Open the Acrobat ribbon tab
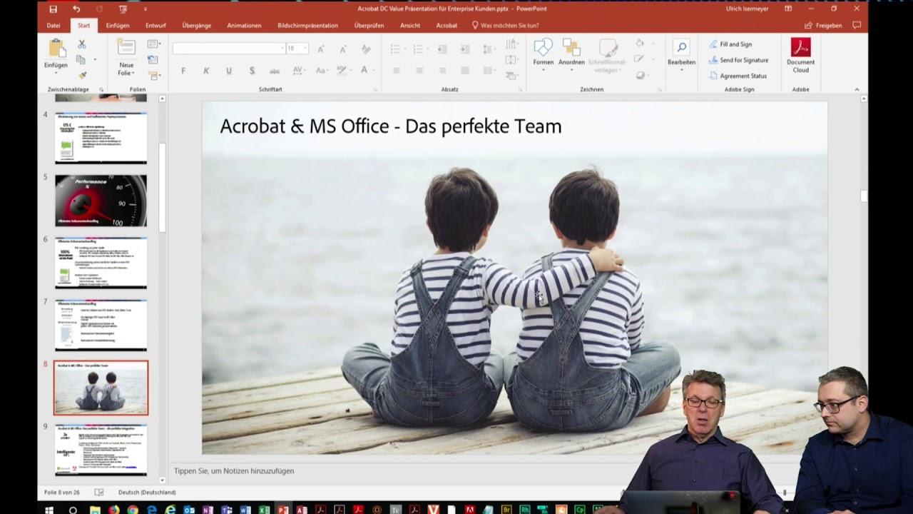 click(x=447, y=25)
